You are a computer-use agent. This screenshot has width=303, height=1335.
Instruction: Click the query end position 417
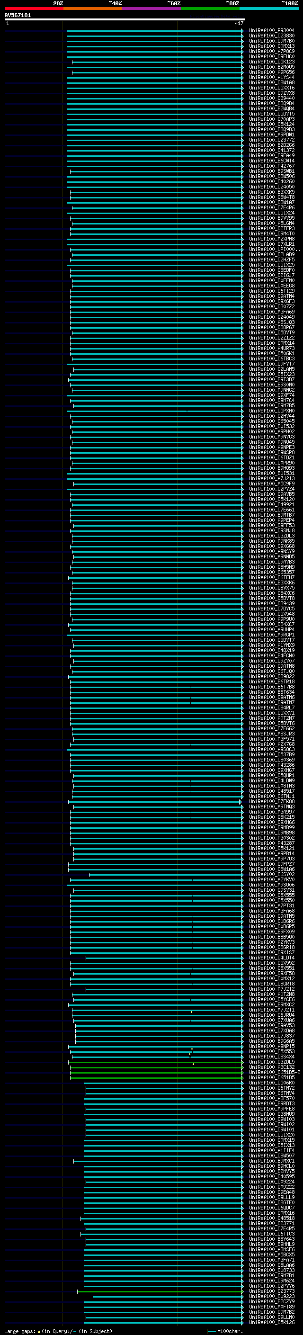point(239,23)
